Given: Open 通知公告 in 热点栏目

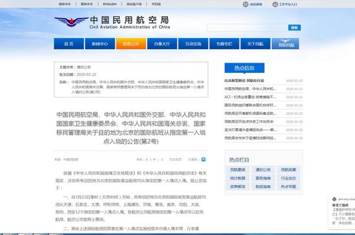Looking at the screenshot, I should point(263,170).
